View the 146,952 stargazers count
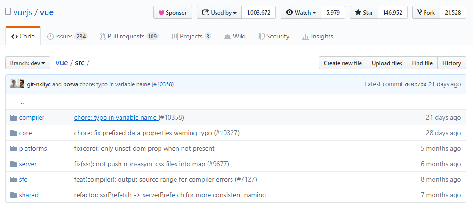Image resolution: width=473 pixels, height=212 pixels. point(393,12)
